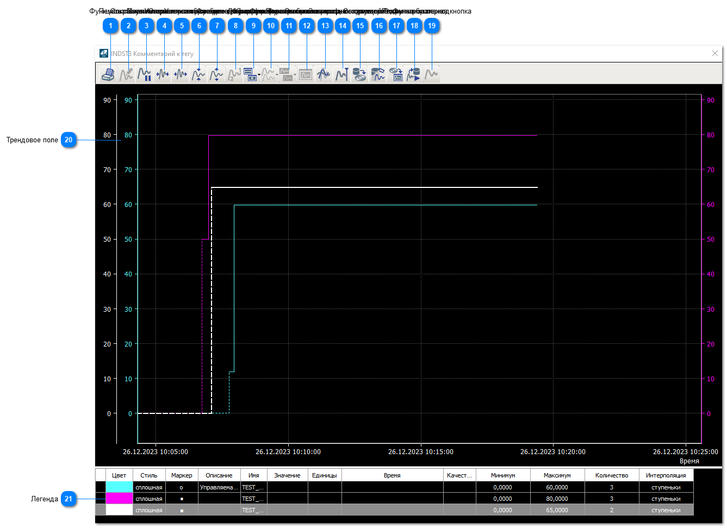
Task: Click the Интерполяция column header
Action: (x=666, y=475)
